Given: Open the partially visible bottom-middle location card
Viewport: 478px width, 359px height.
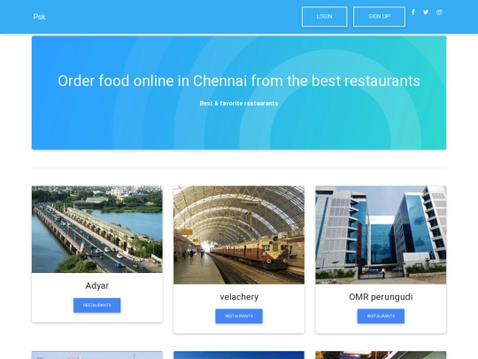Looking at the screenshot, I should coord(239,355).
